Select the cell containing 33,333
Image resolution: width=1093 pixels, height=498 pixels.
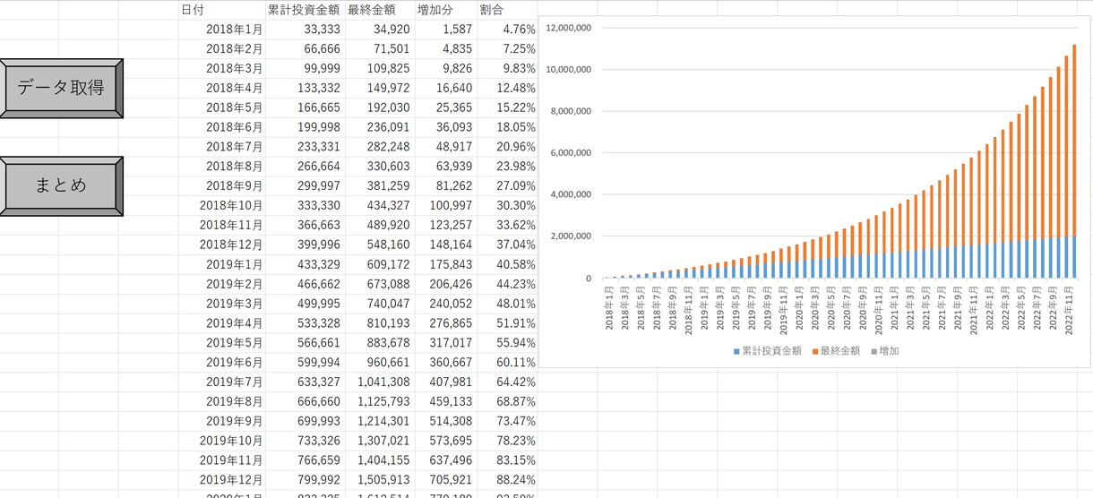coord(305,30)
